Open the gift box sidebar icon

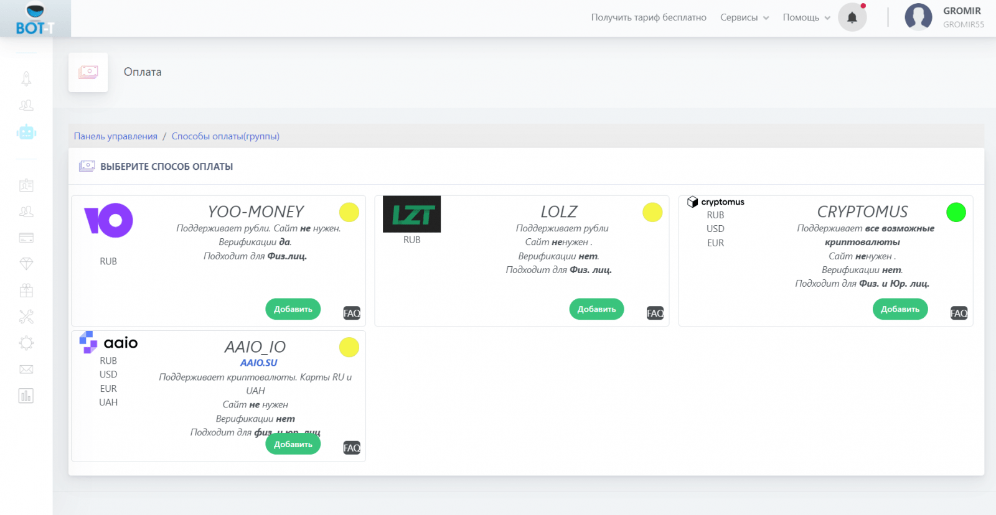tap(26, 290)
